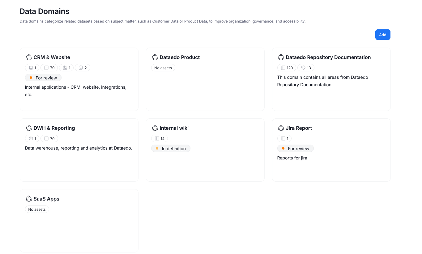This screenshot has height=254, width=422.
Task: Click the table icon badge showing 70
Action: coord(49,138)
